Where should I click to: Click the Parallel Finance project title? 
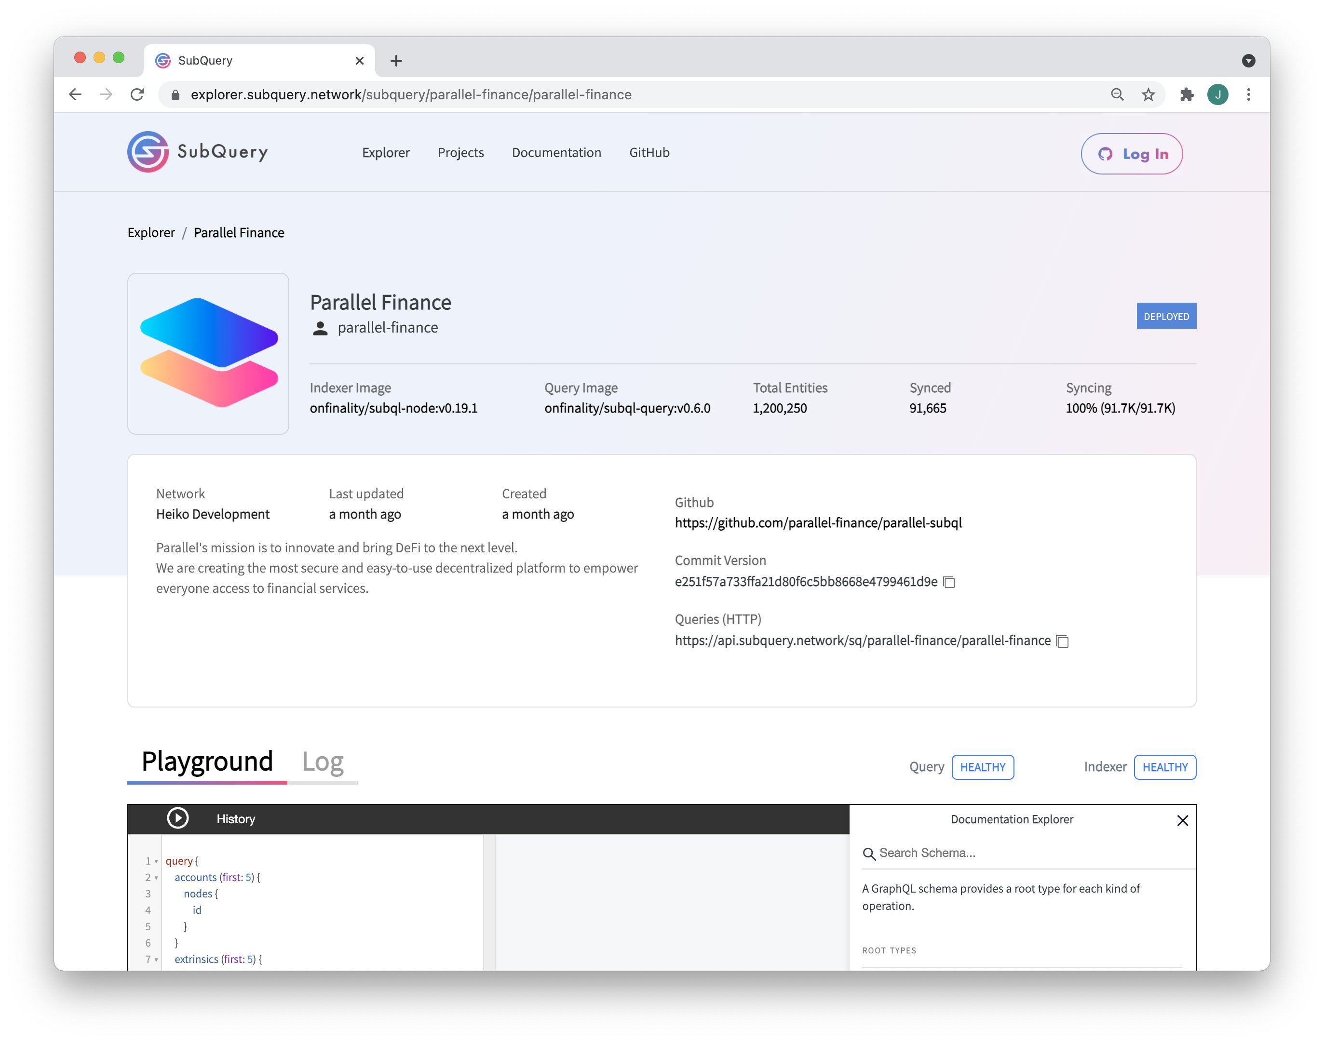tap(381, 303)
